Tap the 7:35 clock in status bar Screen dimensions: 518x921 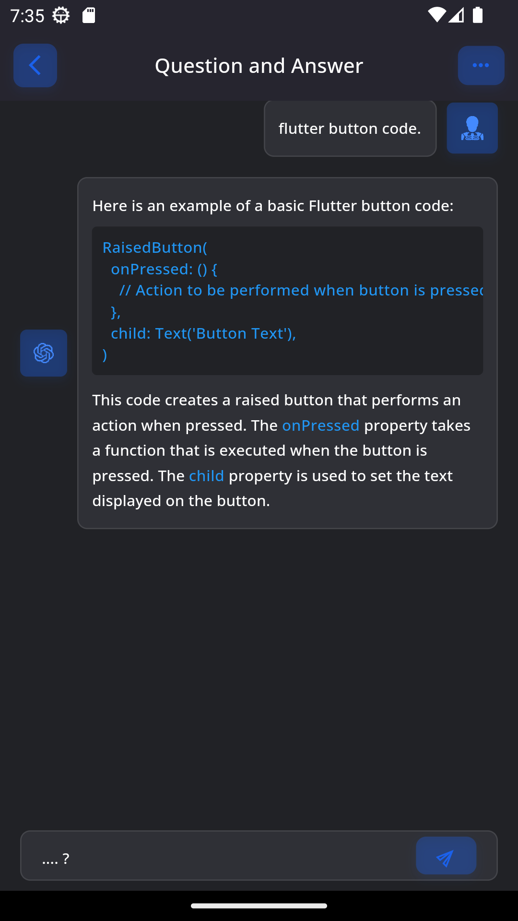click(27, 16)
